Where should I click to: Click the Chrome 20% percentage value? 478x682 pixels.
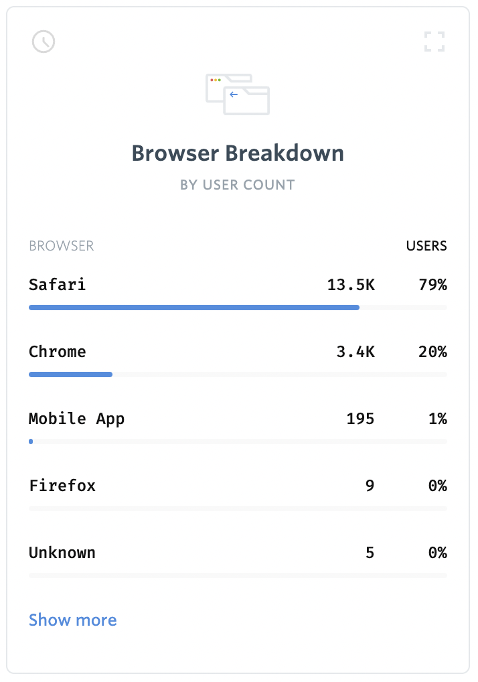(x=432, y=352)
